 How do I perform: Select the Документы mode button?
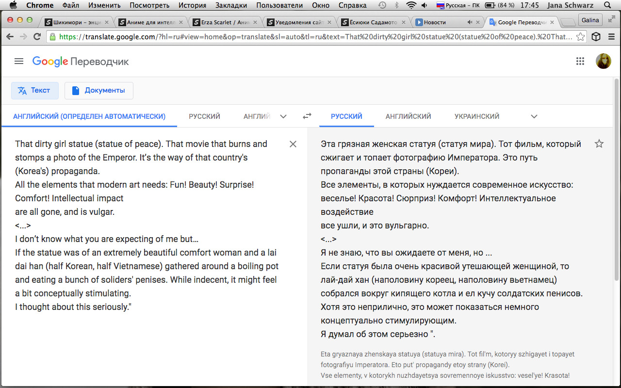pyautogui.click(x=99, y=91)
